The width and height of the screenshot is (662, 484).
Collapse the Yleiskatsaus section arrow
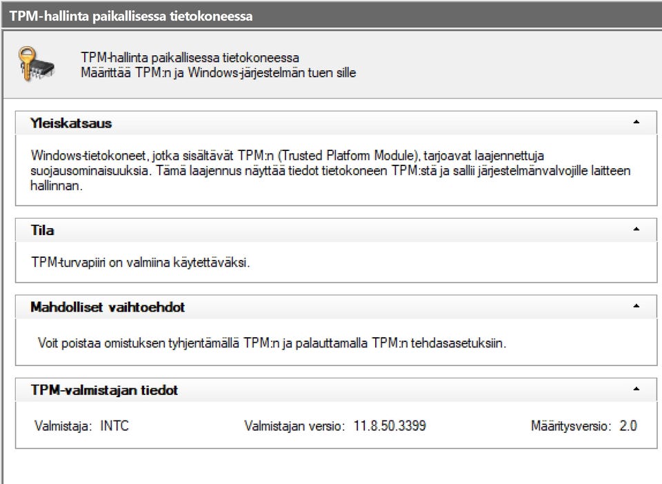[x=636, y=123]
